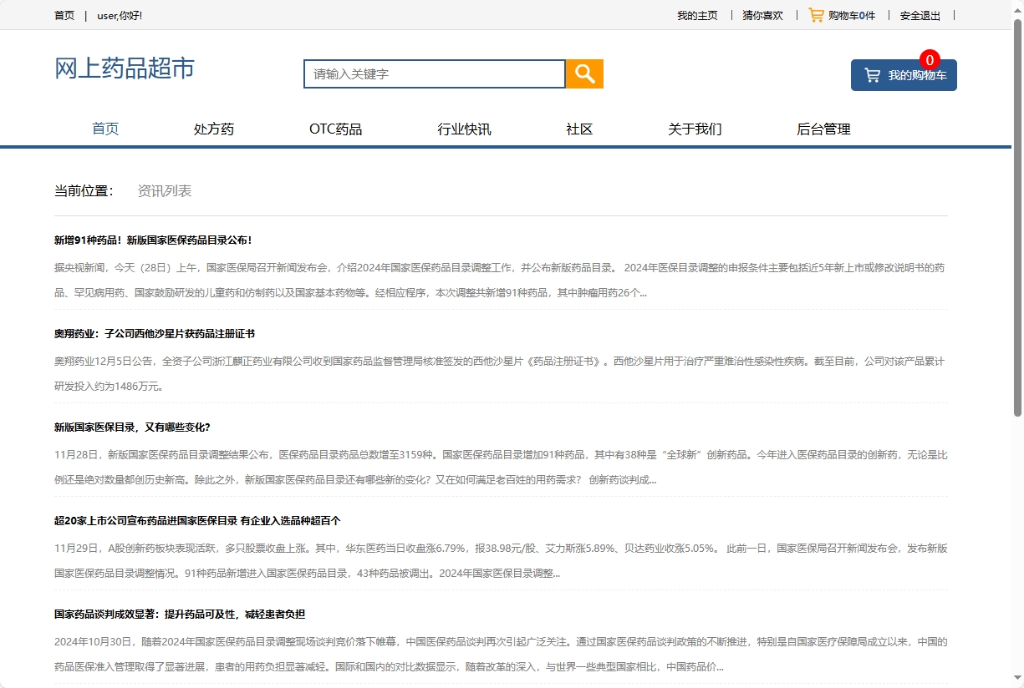The width and height of the screenshot is (1024, 688).
Task: Log out via 安全退出 link
Action: [x=918, y=14]
